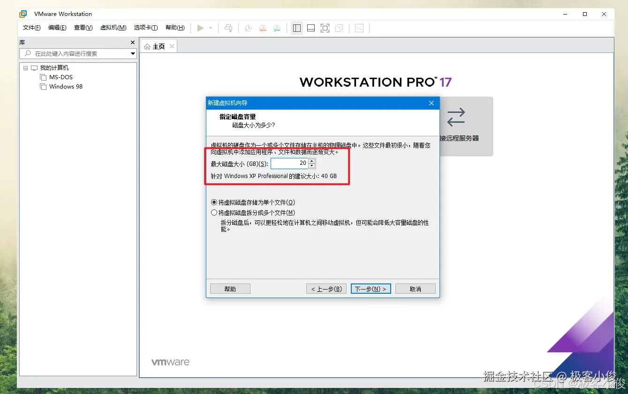Click the console view icon
Image resolution: width=628 pixels, height=394 pixels.
(359, 28)
